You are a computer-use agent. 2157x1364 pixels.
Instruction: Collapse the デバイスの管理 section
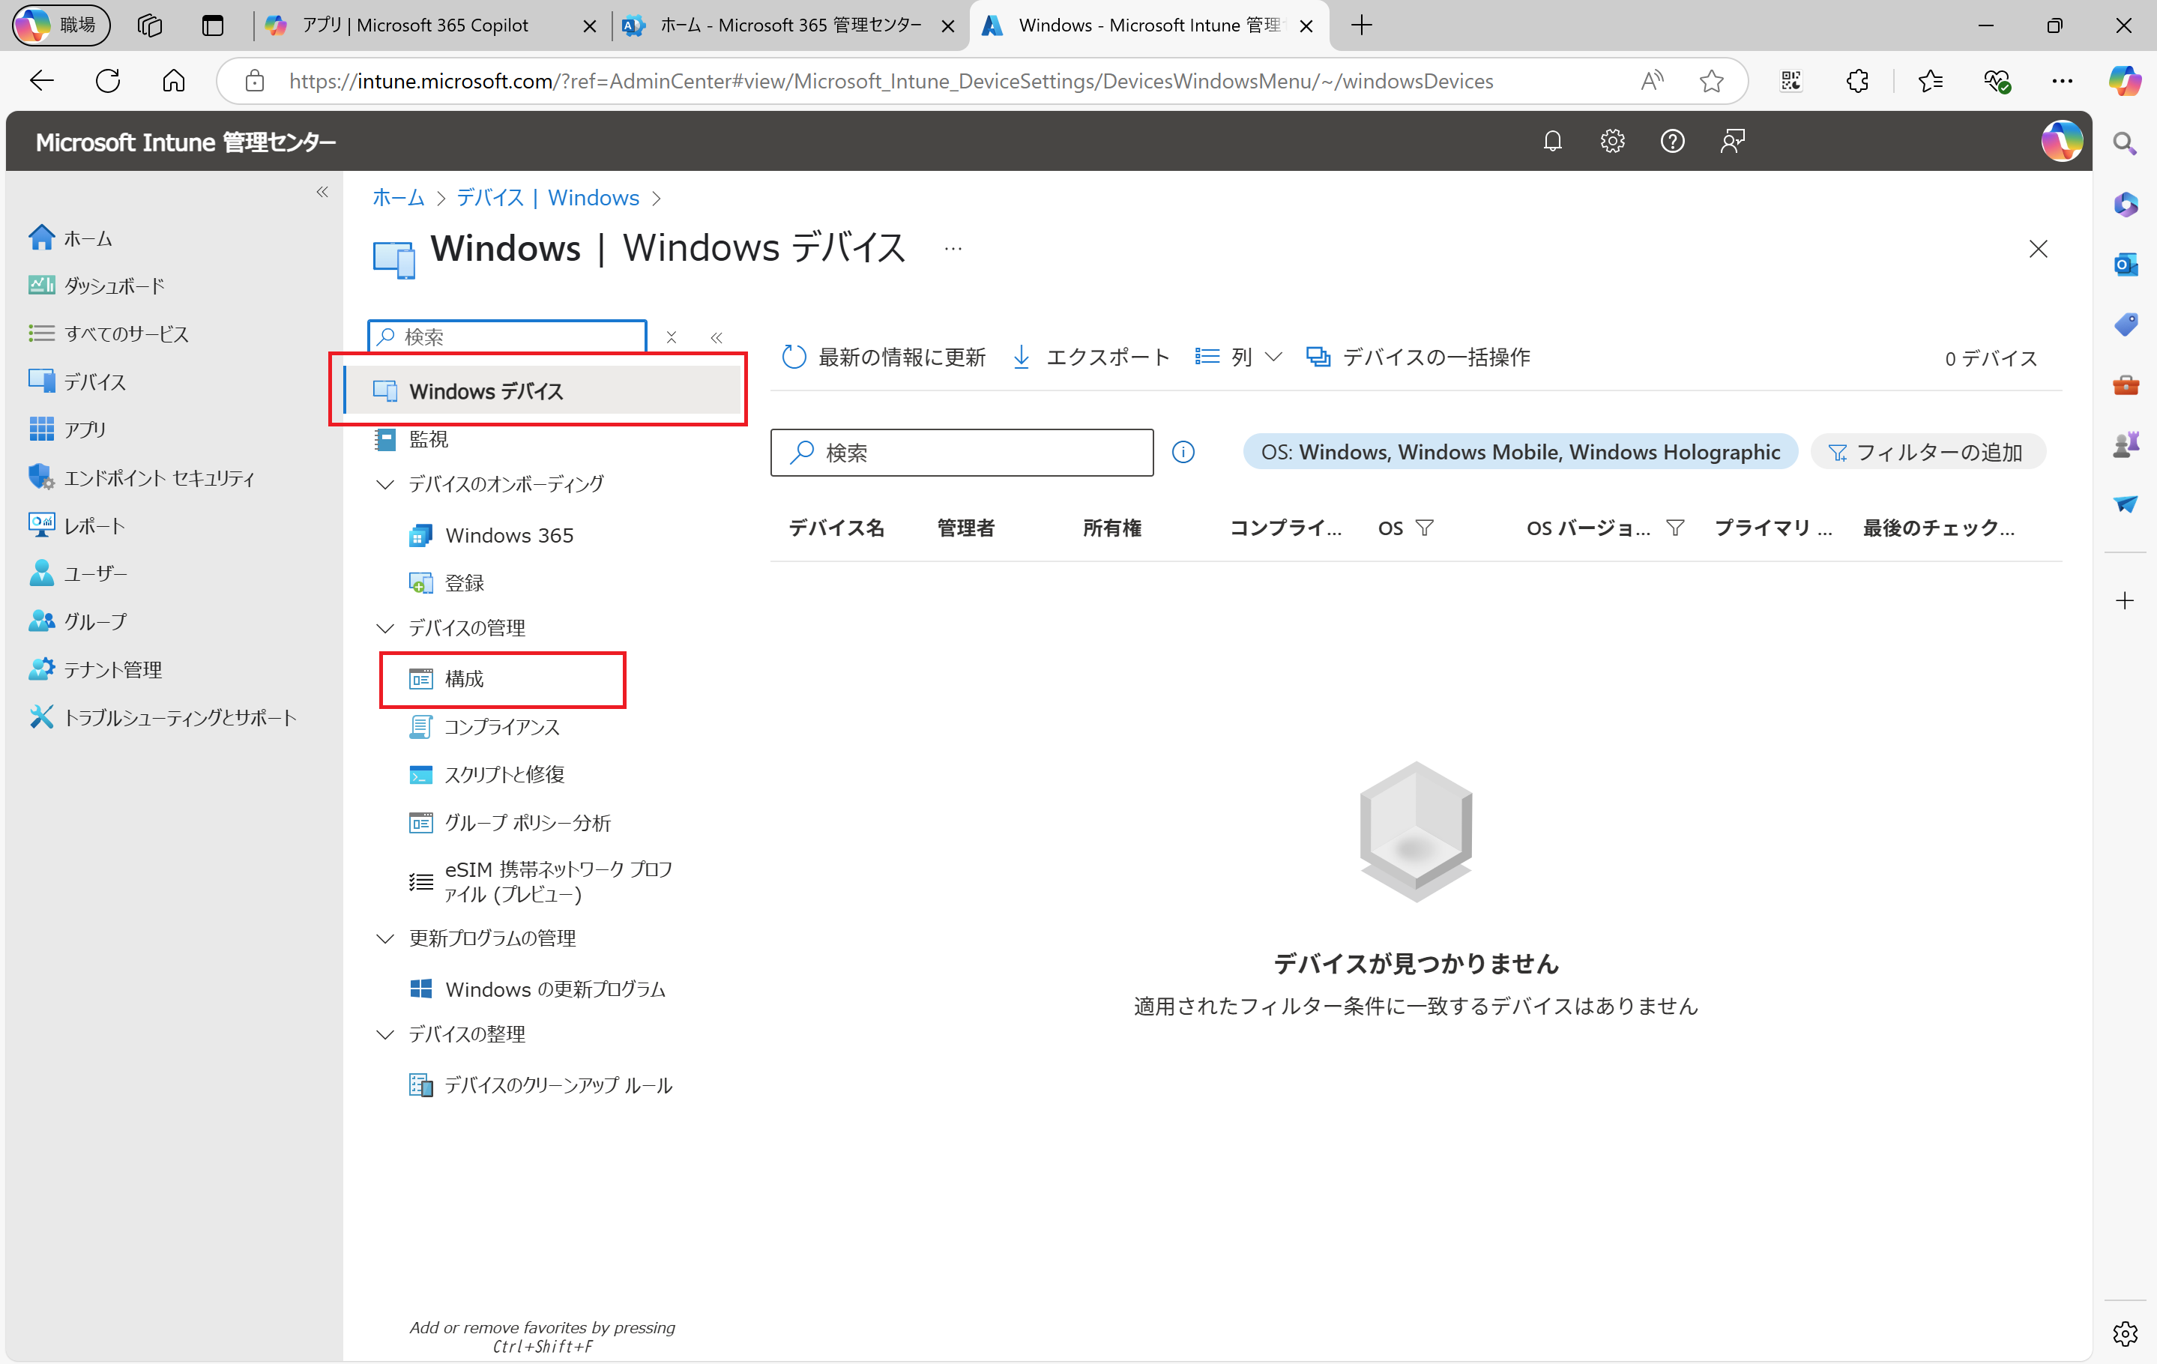click(385, 628)
